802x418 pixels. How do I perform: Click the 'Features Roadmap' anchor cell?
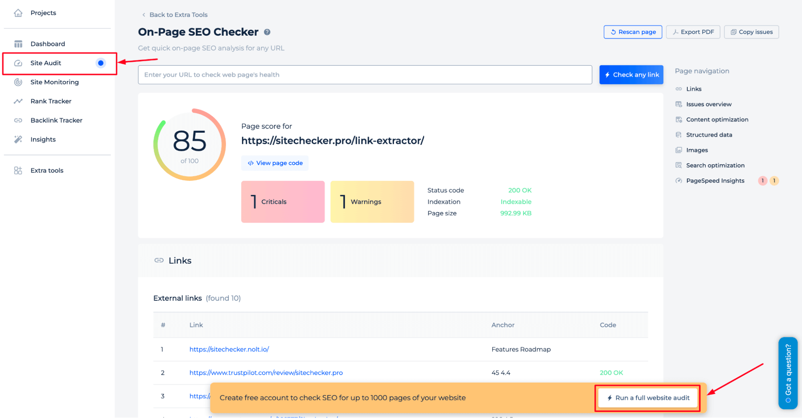tap(521, 349)
